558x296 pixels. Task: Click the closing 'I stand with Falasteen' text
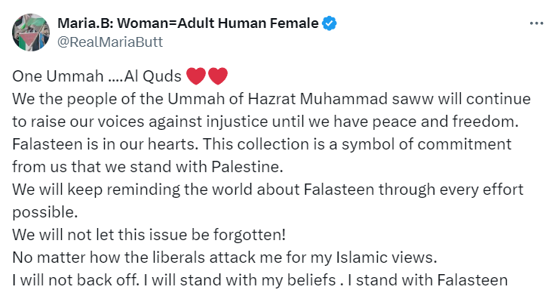pos(428,280)
